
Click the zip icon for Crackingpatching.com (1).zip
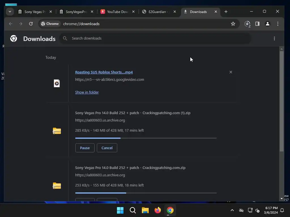pos(57,131)
